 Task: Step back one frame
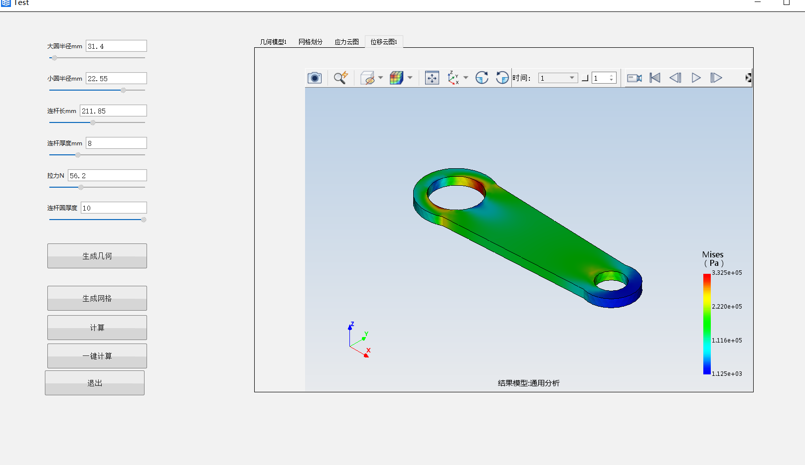(x=675, y=78)
